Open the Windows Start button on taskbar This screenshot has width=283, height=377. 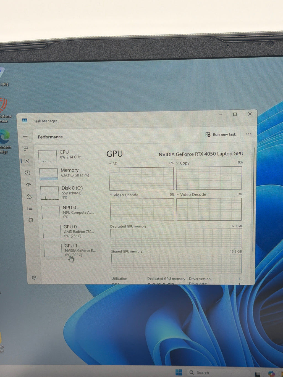click(x=179, y=372)
